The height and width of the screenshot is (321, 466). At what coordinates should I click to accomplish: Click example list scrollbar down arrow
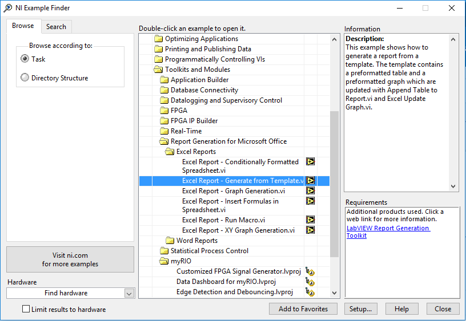(334, 293)
